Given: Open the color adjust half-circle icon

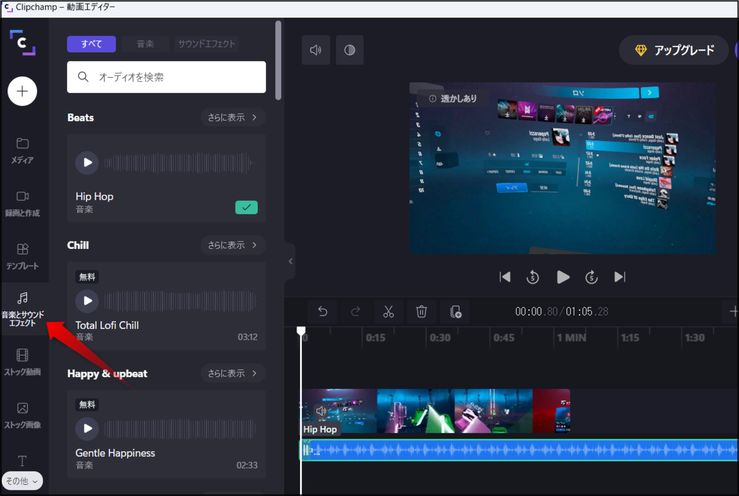Looking at the screenshot, I should pyautogui.click(x=350, y=51).
